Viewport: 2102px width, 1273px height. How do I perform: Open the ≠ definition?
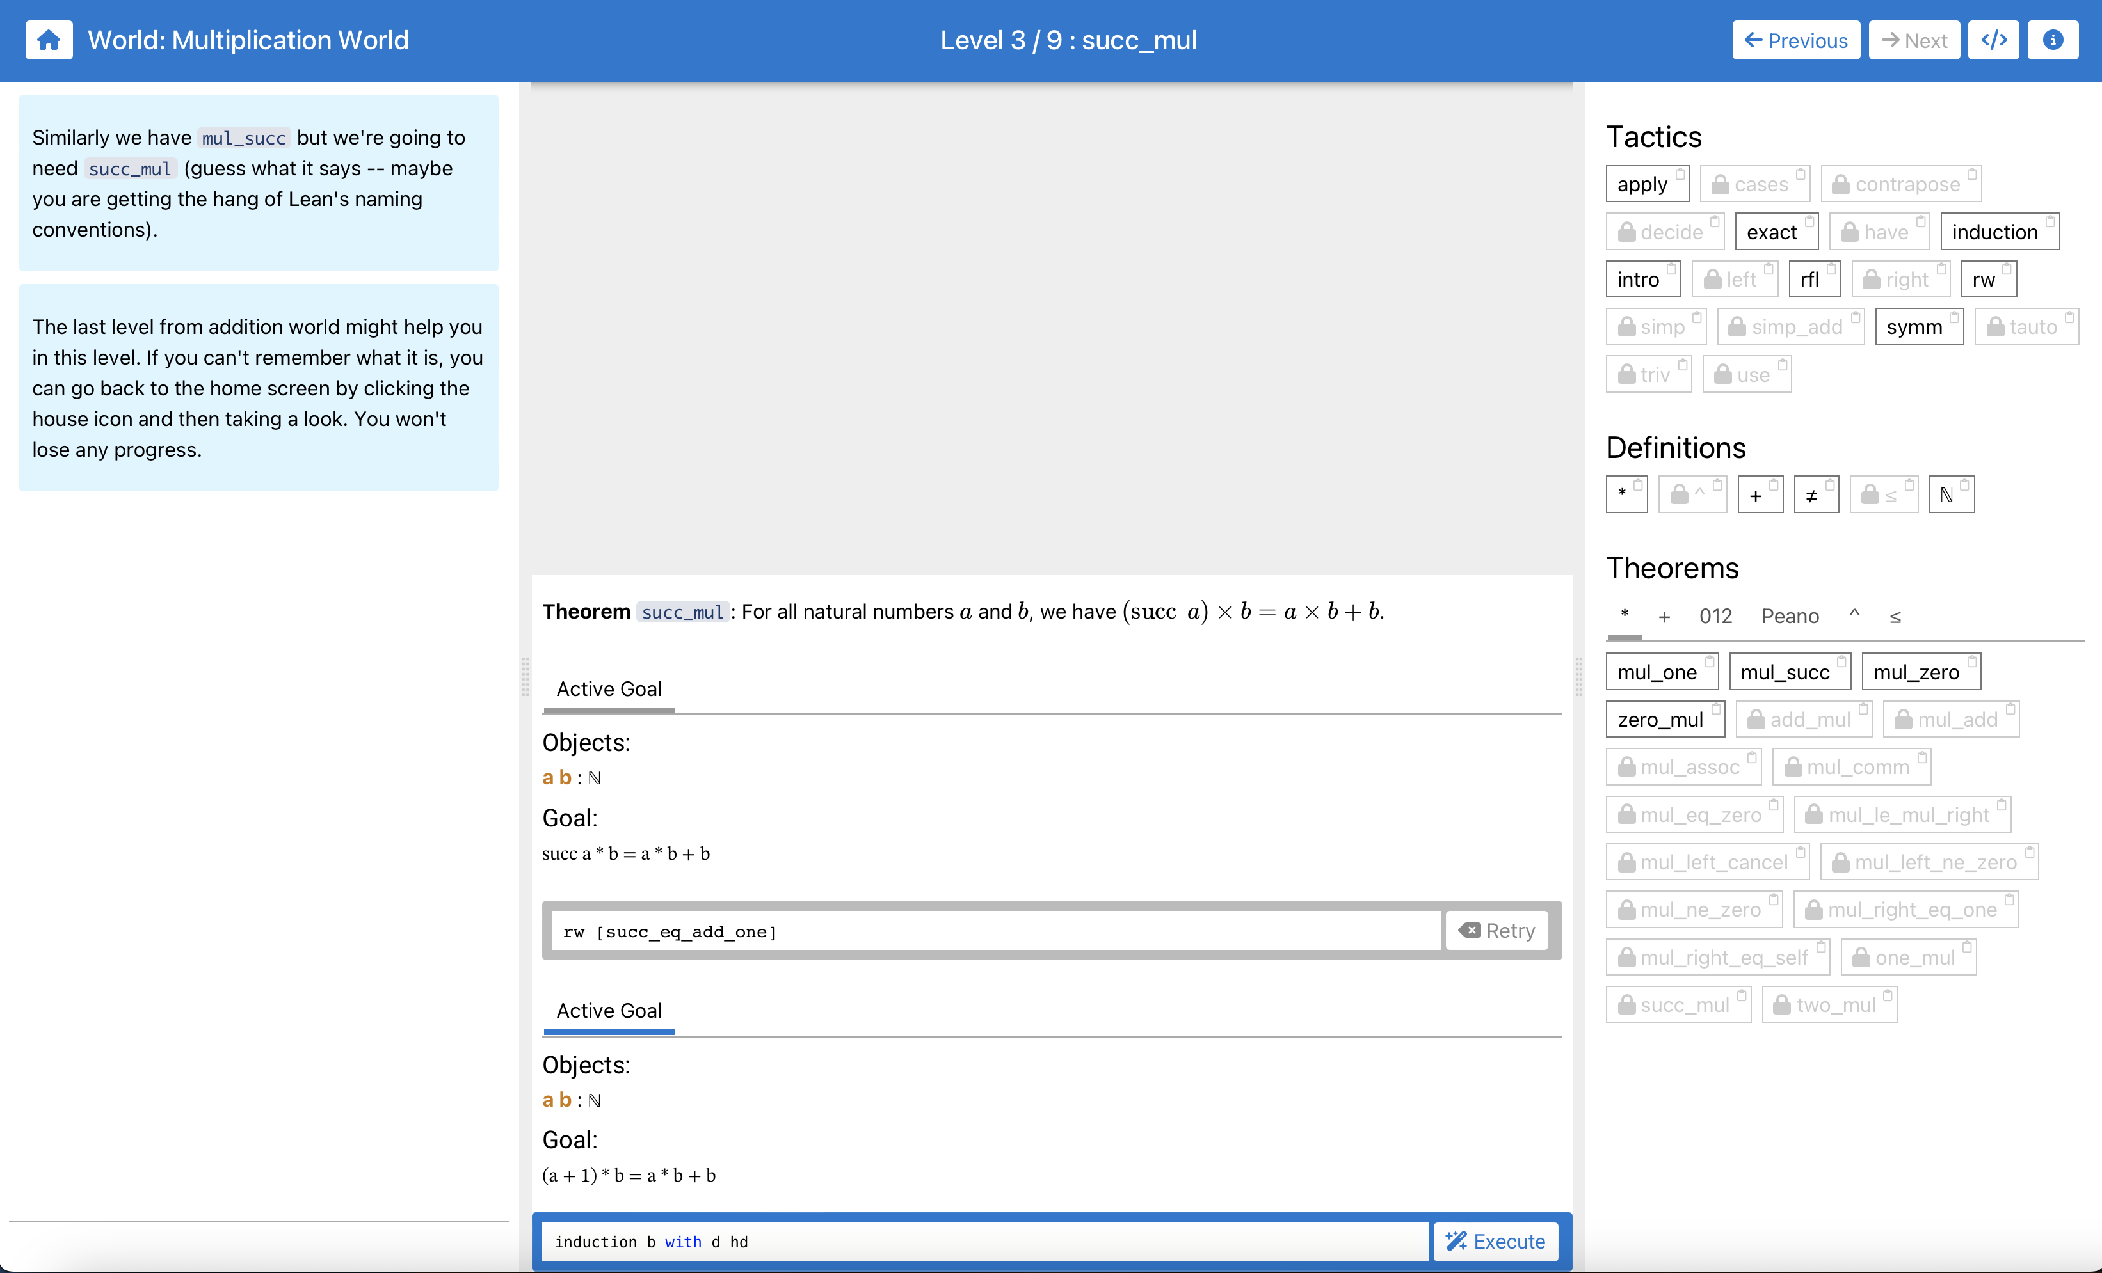click(x=1817, y=494)
